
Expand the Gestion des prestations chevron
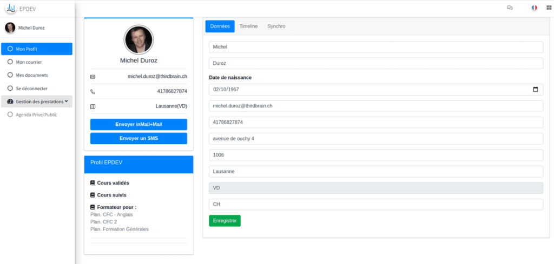tap(66, 101)
